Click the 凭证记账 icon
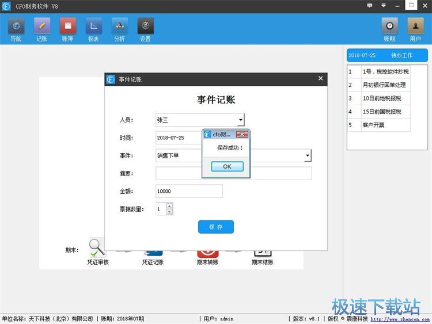The width and height of the screenshot is (432, 324). tap(153, 253)
